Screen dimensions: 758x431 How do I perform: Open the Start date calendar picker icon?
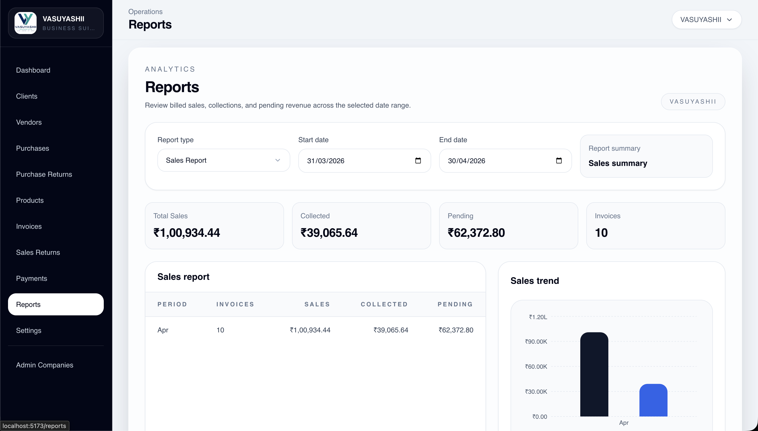click(x=418, y=160)
